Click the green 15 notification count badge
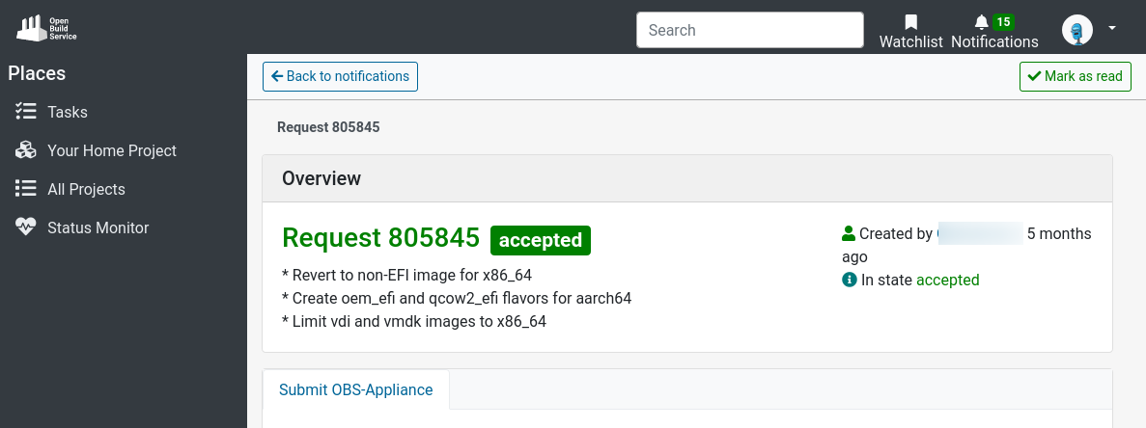Screen dimensions: 1146x428 click(1003, 21)
